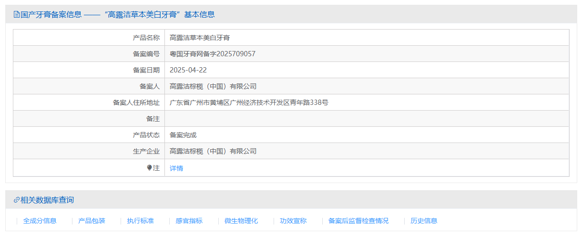
Task: Open 产品包装 link
Action: pyautogui.click(x=92, y=221)
